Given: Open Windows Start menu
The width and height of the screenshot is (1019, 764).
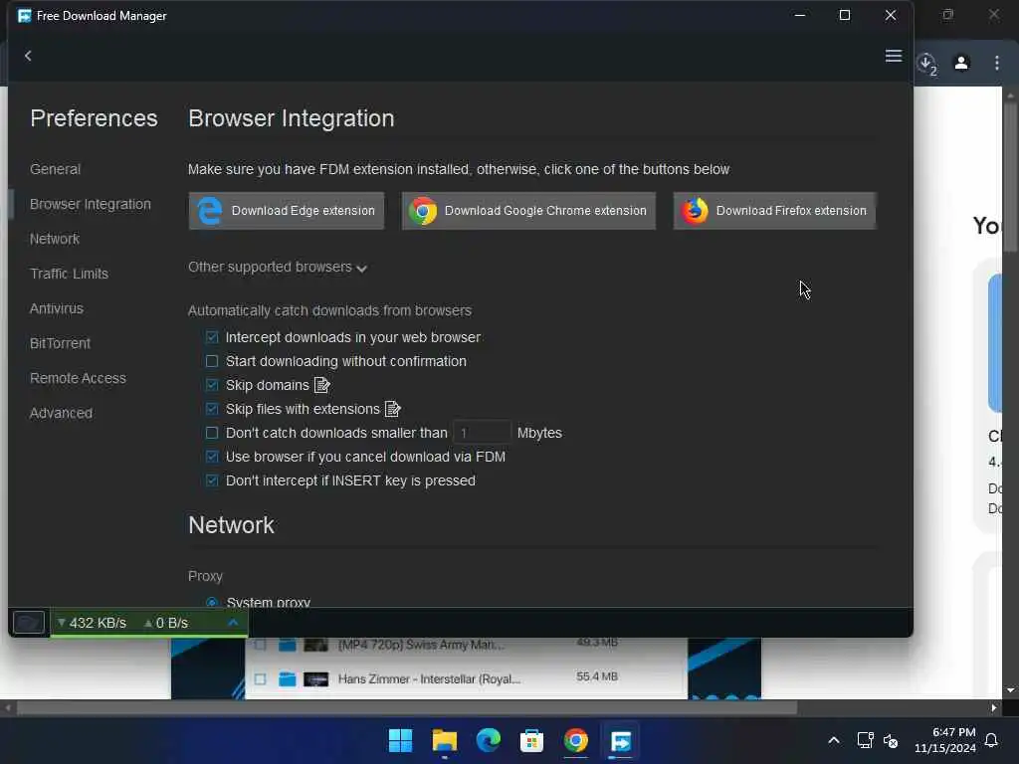Looking at the screenshot, I should coord(400,740).
